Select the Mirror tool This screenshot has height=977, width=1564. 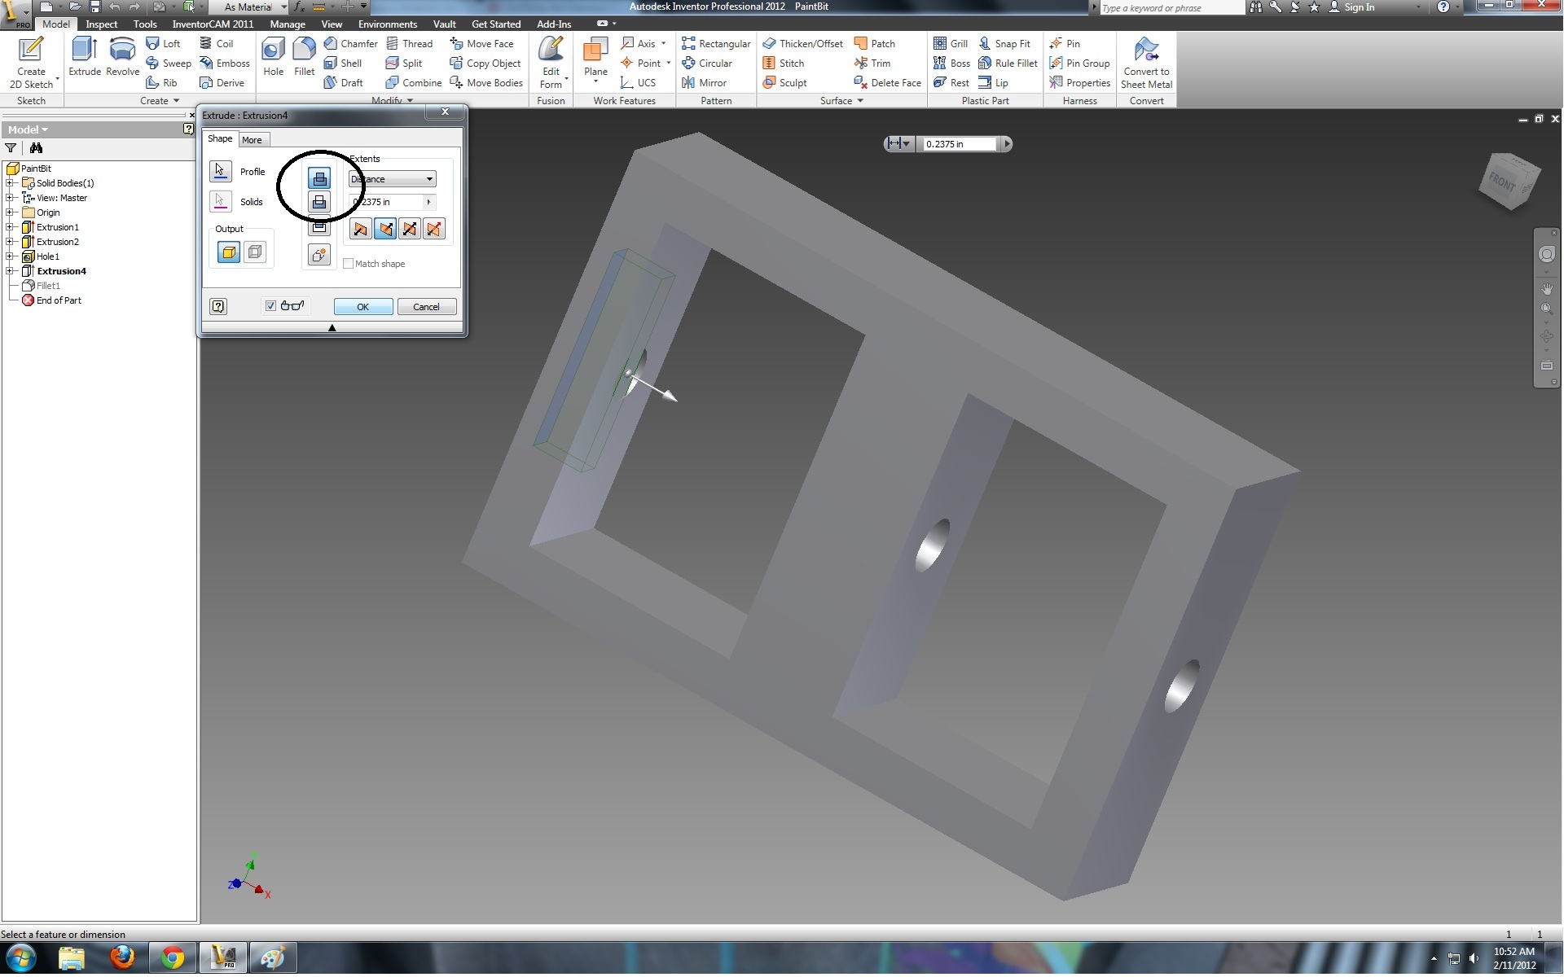pyautogui.click(x=704, y=82)
